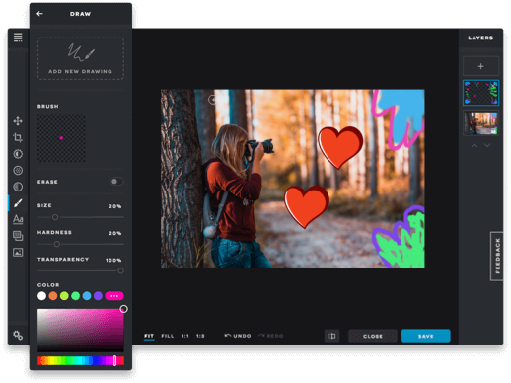Viewport: 511px width, 383px height.
Task: Click the brush preview box
Action: 61,138
